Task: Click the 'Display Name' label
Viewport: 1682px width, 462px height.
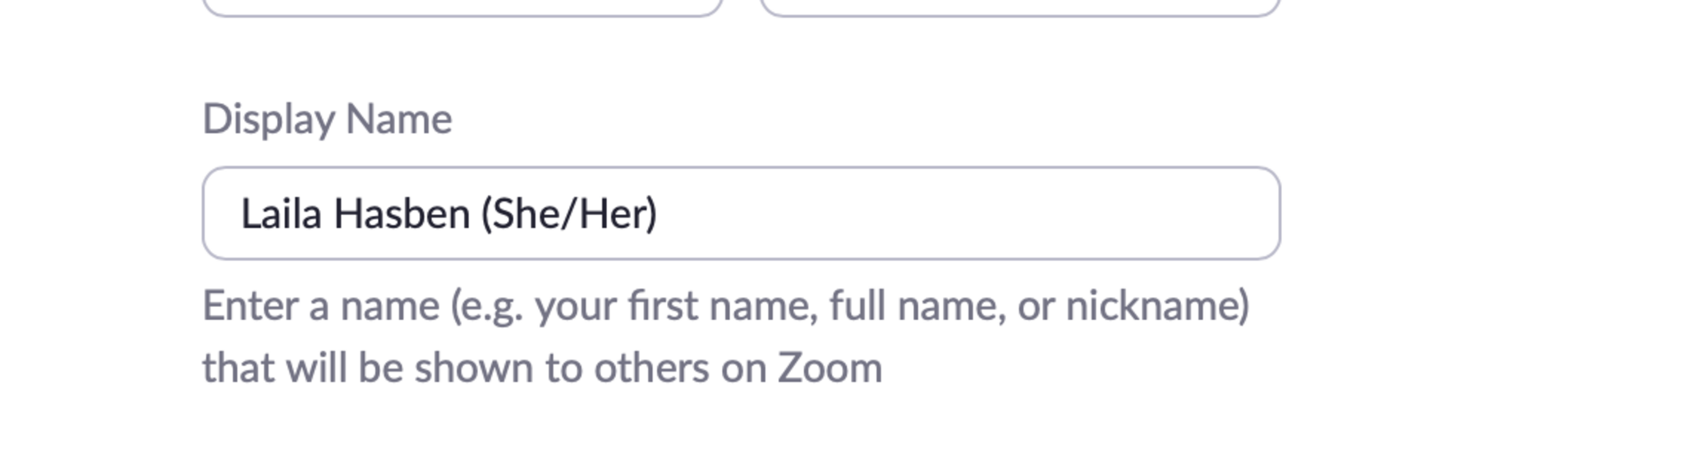Action: (x=327, y=120)
